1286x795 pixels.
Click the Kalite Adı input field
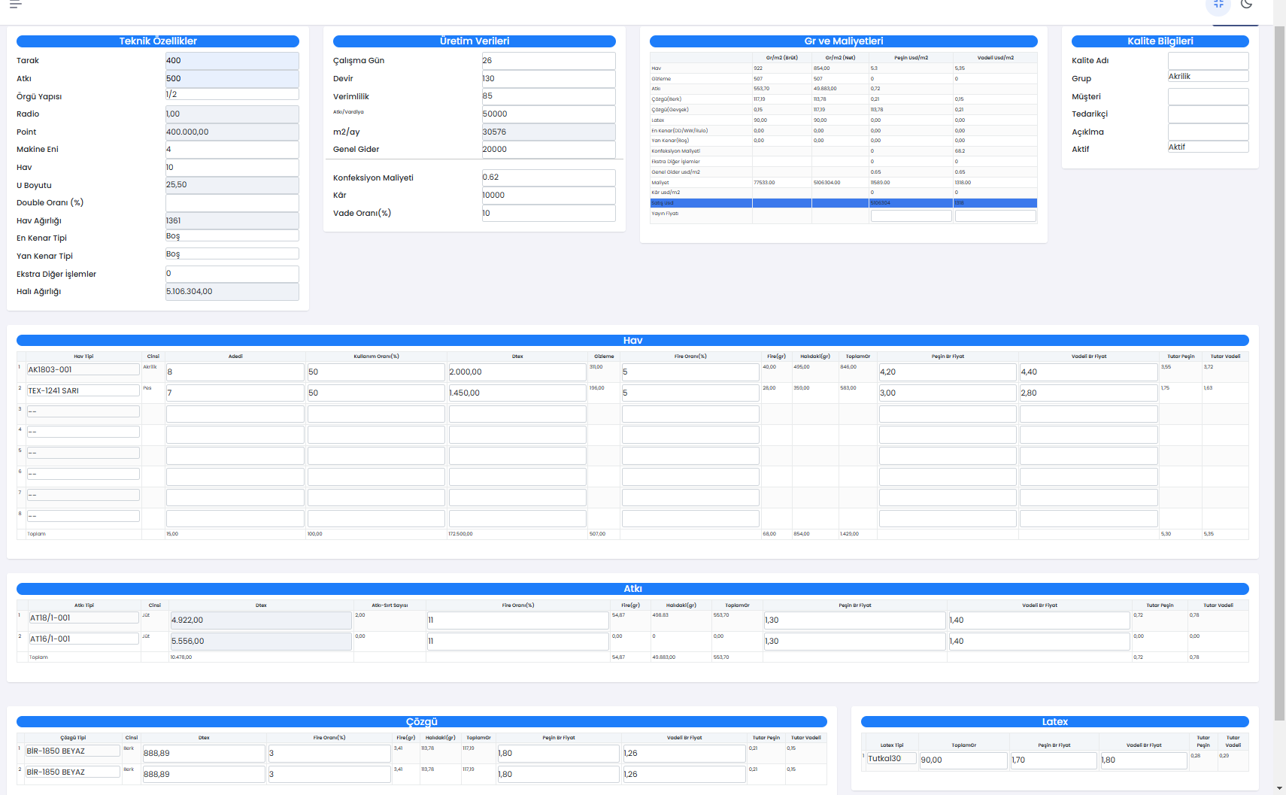coord(1208,61)
